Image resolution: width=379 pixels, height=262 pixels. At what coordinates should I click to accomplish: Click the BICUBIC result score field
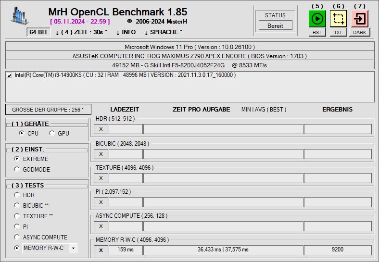(x=338, y=154)
